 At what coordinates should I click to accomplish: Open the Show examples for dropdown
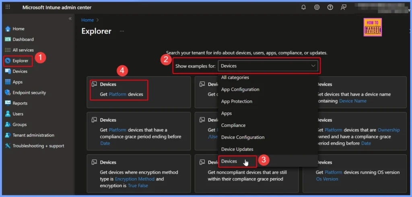[268, 66]
